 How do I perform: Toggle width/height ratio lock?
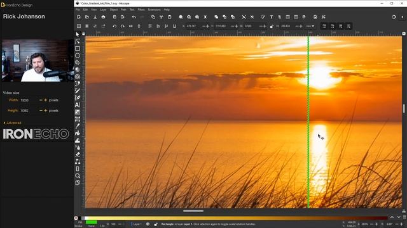click(x=272, y=26)
